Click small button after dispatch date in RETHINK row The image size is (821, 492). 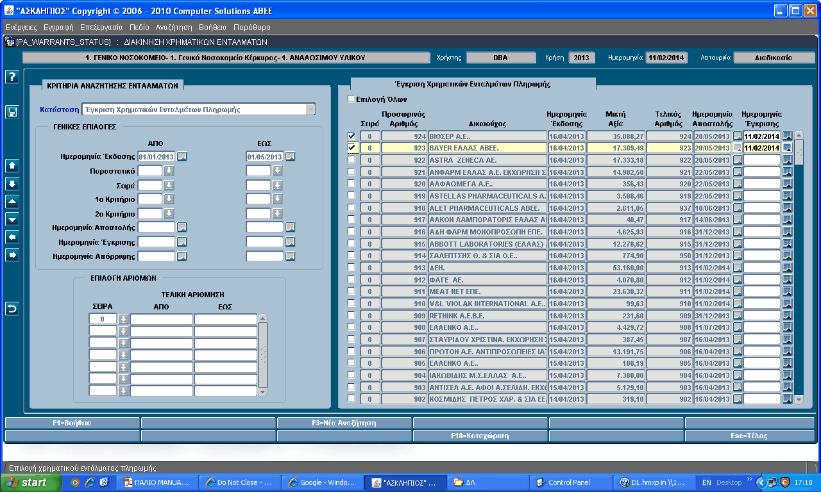click(738, 315)
